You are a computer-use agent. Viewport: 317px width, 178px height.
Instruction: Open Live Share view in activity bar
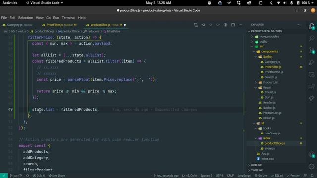click(312, 99)
